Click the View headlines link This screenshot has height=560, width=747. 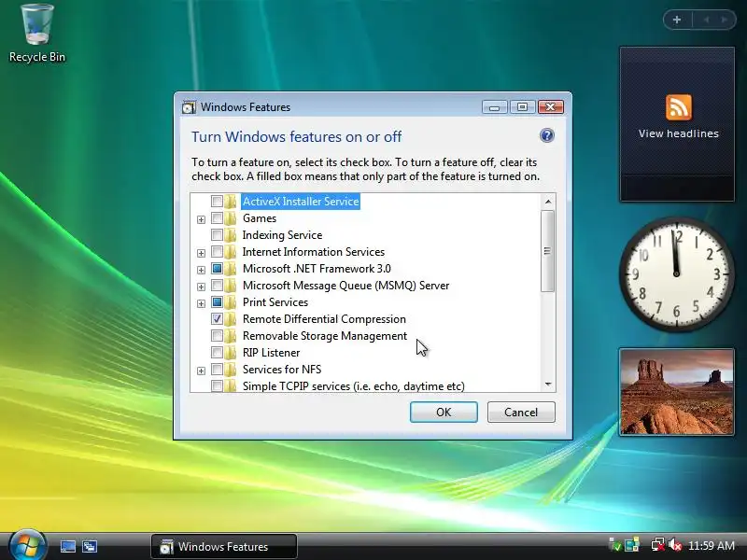[x=679, y=133]
